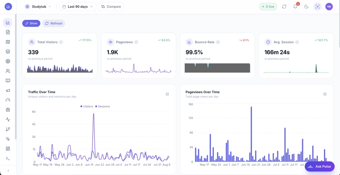Click the 82.6% pageviews change indicator
The height and width of the screenshot is (175, 340).
(164, 40)
